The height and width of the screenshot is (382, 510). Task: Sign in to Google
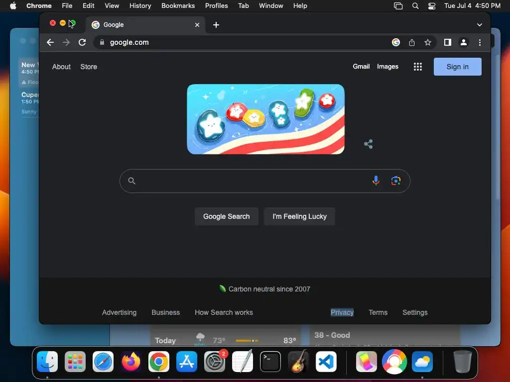click(458, 67)
